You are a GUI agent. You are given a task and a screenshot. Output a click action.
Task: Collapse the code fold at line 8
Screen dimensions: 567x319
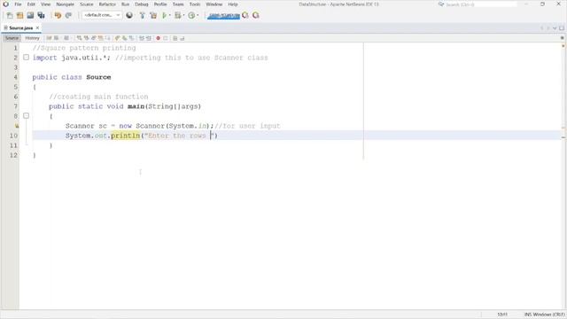(26, 115)
